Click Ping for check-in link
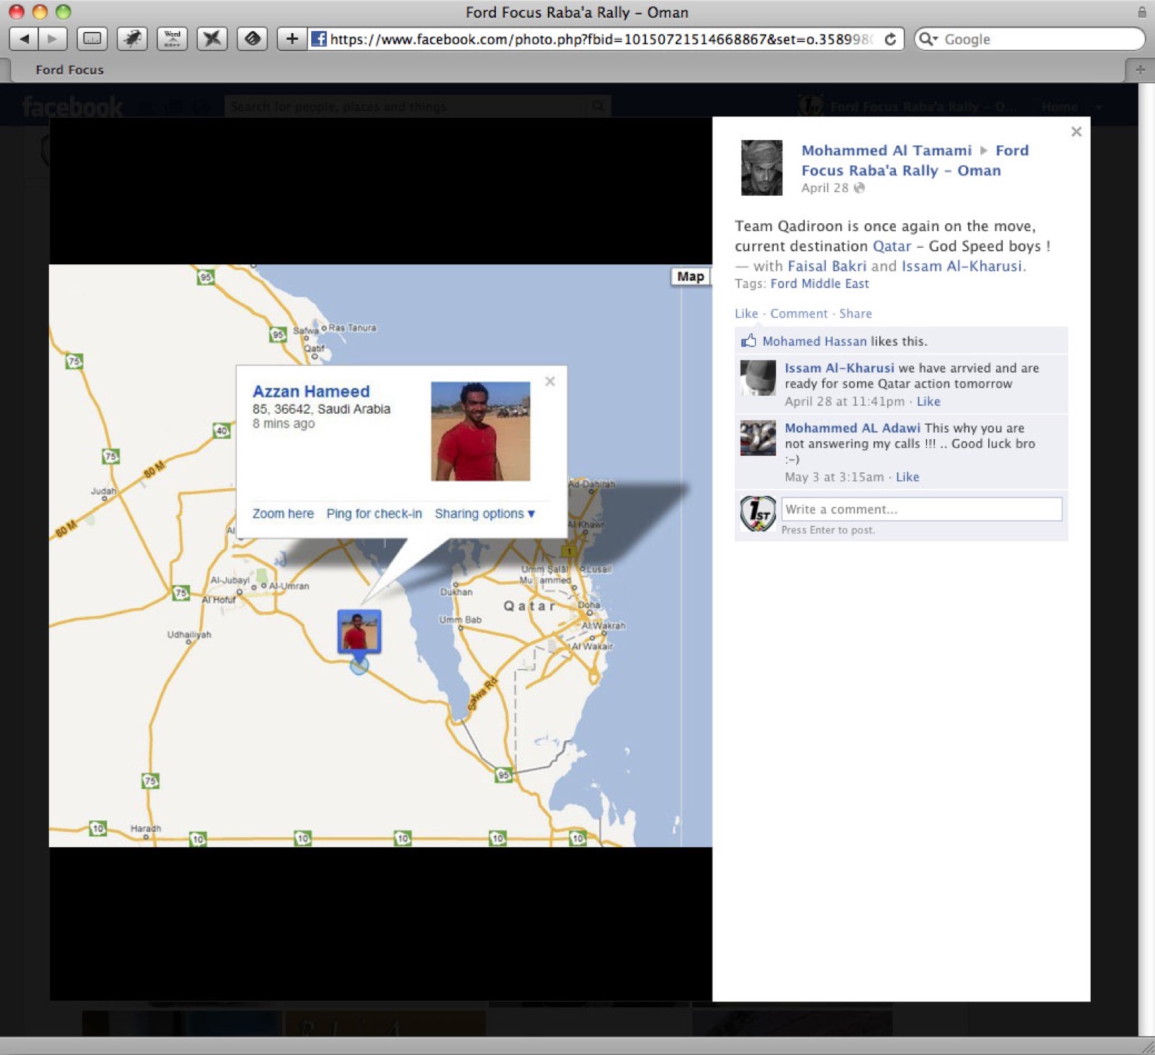The width and height of the screenshot is (1155, 1055). pyautogui.click(x=374, y=513)
